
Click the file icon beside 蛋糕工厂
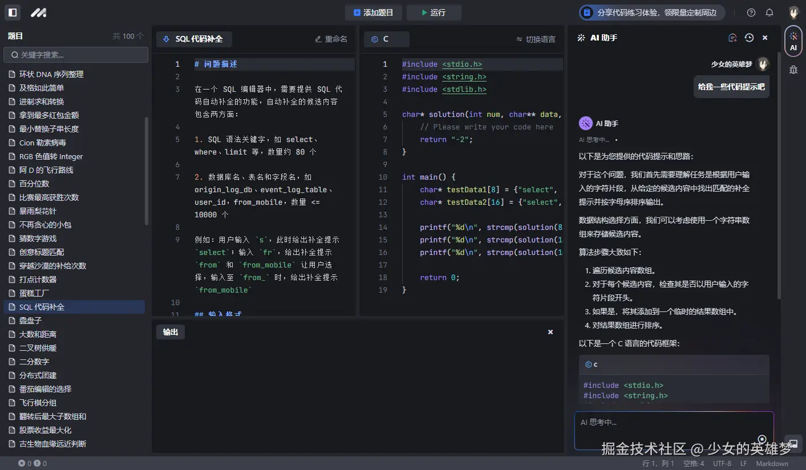[x=12, y=293]
